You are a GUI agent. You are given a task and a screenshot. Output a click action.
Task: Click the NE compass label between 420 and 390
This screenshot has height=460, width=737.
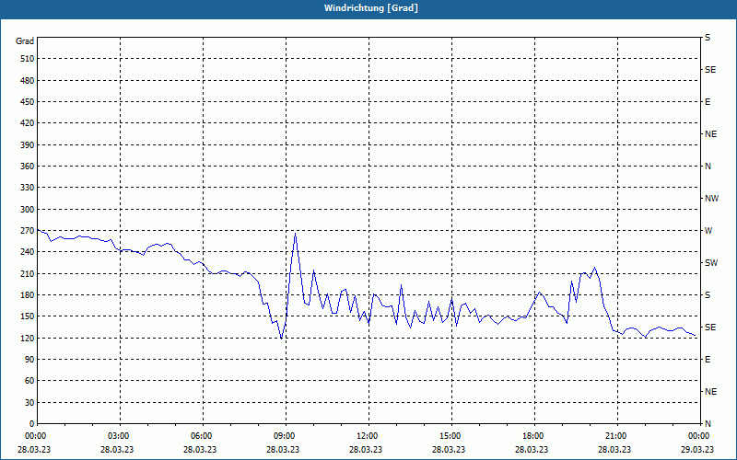tap(710, 134)
